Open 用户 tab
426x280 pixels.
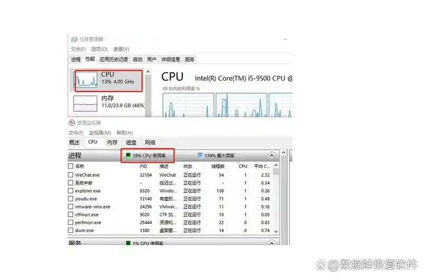pos(152,59)
